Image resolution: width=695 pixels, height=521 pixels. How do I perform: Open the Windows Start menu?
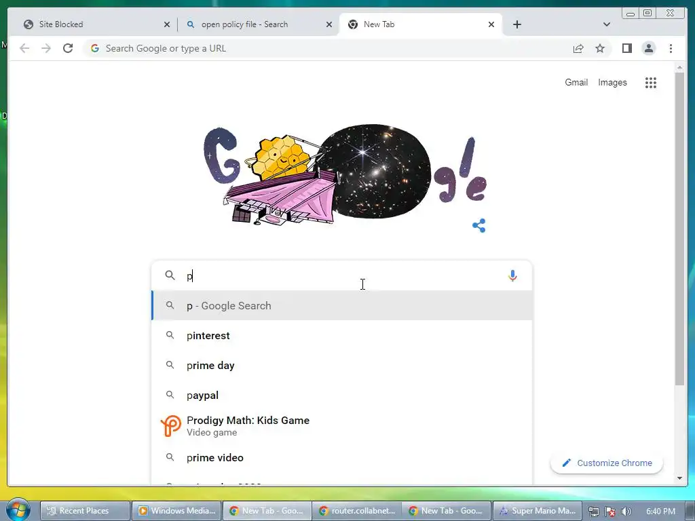(18, 509)
